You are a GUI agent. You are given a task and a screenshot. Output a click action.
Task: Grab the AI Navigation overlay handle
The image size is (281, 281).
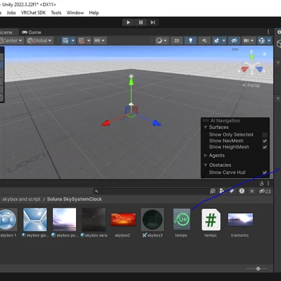coord(206,121)
